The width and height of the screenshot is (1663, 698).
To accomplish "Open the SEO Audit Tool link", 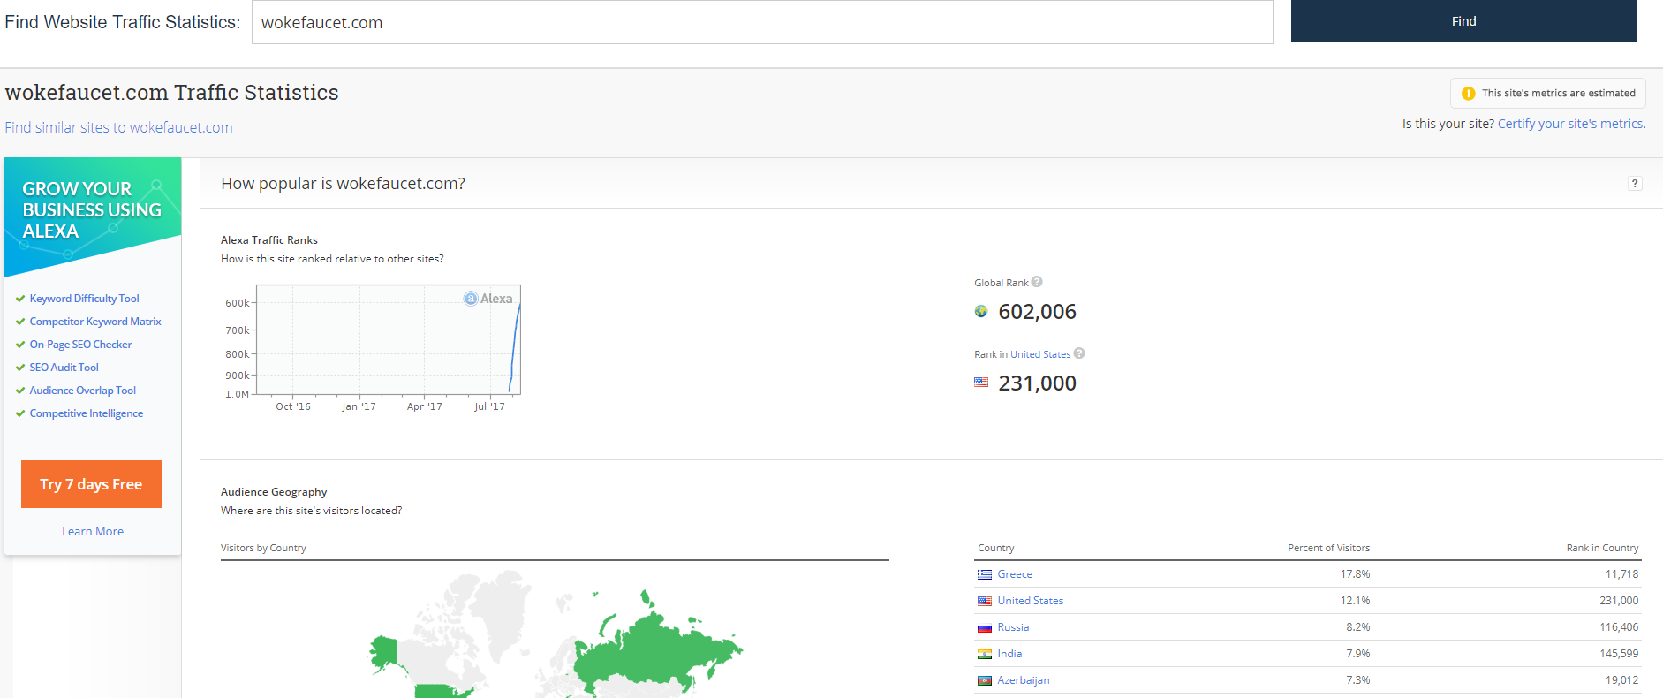I will [64, 368].
